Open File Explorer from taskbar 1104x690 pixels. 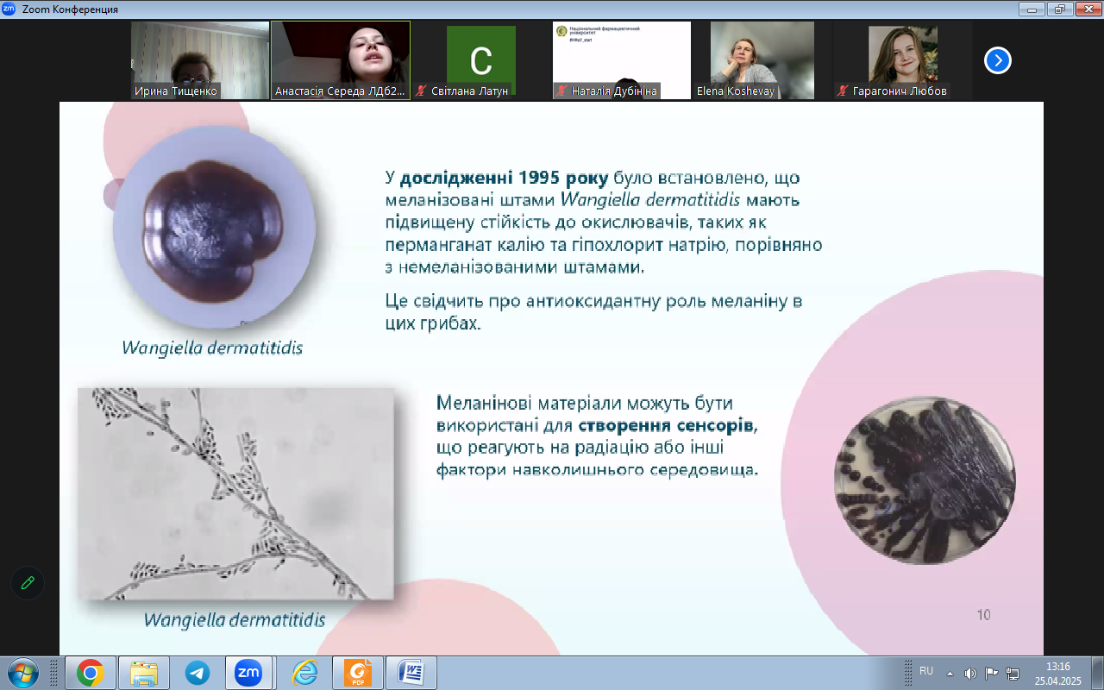coord(143,672)
